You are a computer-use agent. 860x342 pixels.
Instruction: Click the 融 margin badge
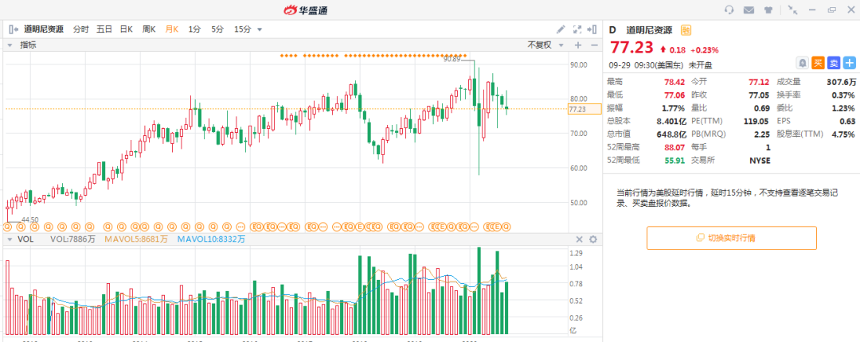[686, 30]
